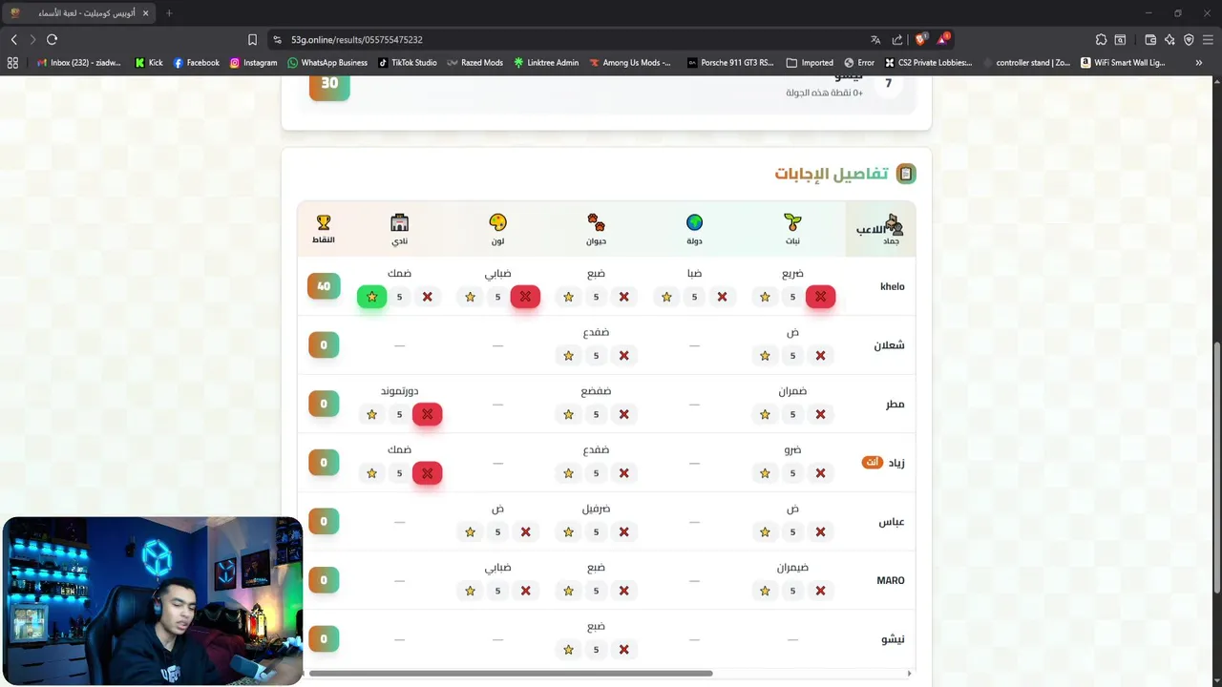Screen dimensions: 1222x687
Task: Click the لون palette column header icon
Action: (x=497, y=222)
